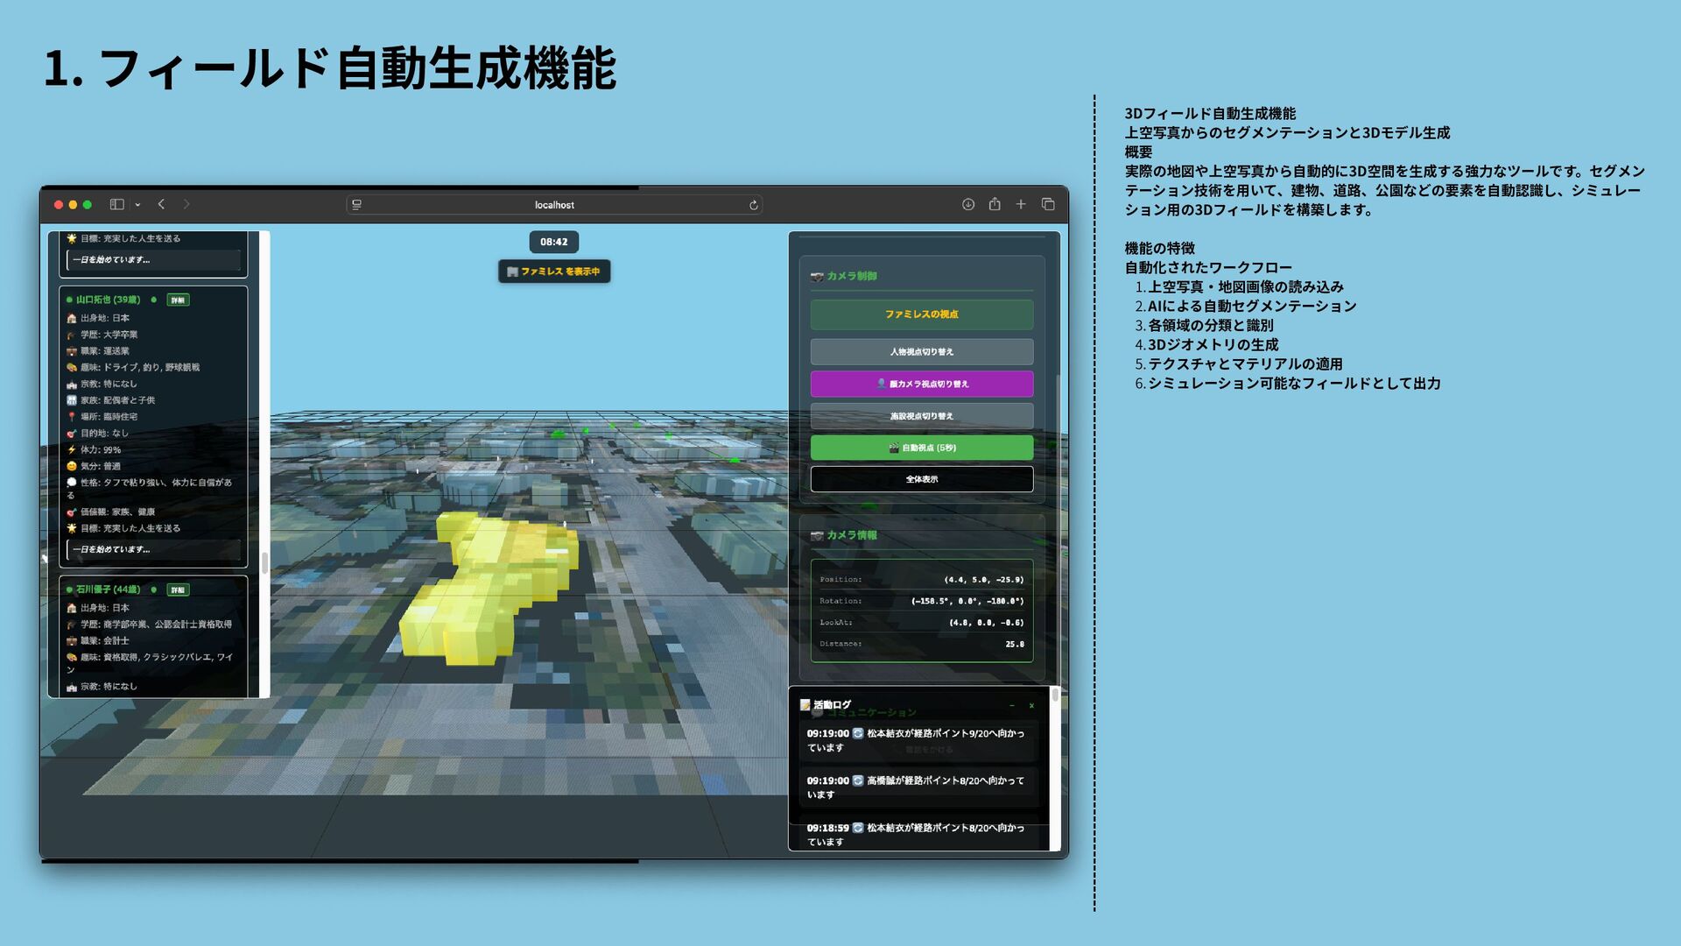Open the Safari downloads icon
This screenshot has width=1681, height=946.
click(968, 204)
